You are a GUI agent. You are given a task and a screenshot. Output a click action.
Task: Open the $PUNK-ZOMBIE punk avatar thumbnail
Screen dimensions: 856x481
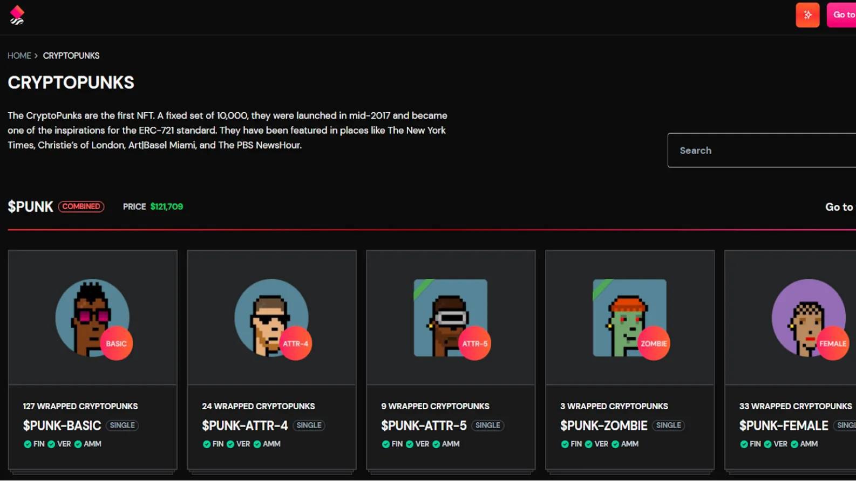[630, 318]
